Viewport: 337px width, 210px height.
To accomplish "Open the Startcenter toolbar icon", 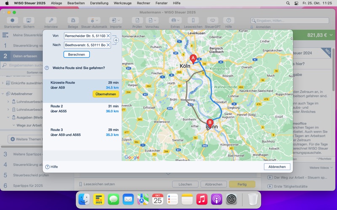I will click(12, 20).
